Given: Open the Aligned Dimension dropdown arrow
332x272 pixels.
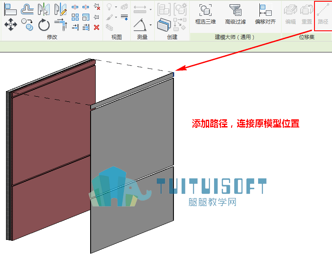Looking at the screenshot, I should pyautogui.click(x=150, y=9).
